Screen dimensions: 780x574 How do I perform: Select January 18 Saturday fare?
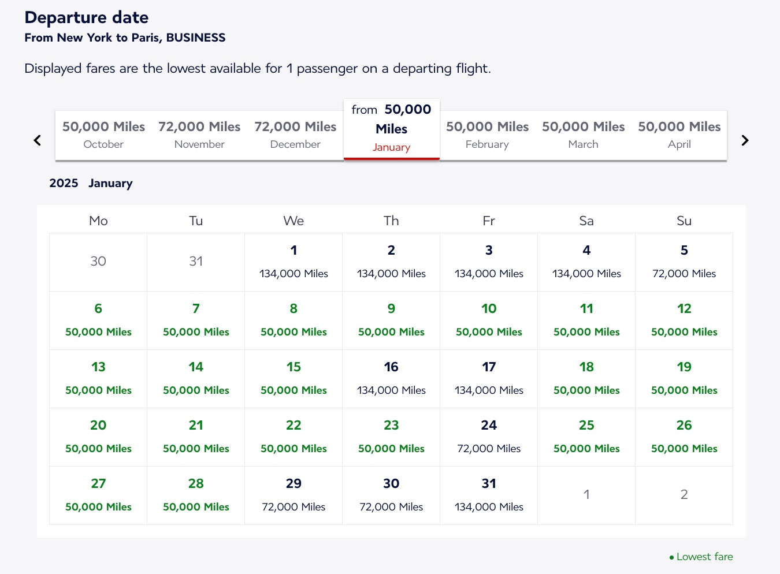tap(586, 378)
